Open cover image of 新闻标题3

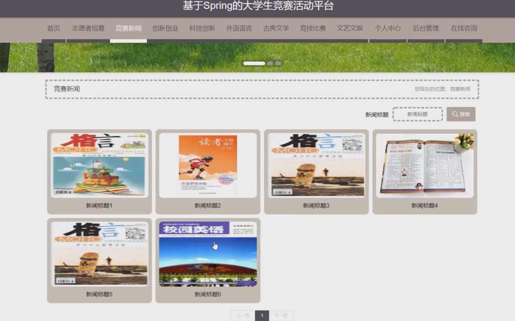[316, 165]
